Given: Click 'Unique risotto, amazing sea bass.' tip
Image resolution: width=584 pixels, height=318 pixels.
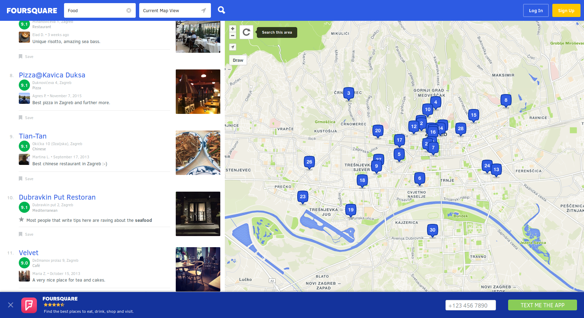Looking at the screenshot, I should [x=66, y=42].
